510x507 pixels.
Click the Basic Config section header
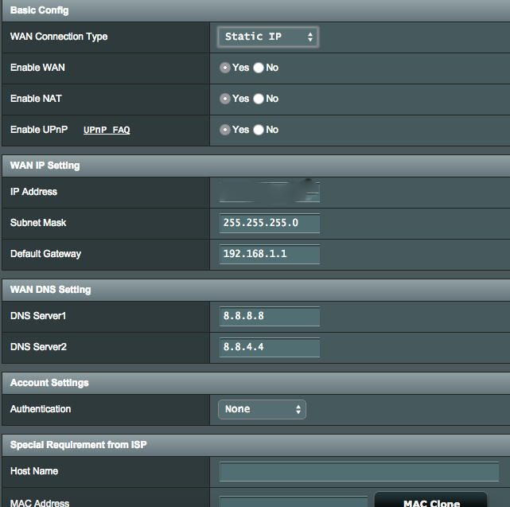pos(40,10)
